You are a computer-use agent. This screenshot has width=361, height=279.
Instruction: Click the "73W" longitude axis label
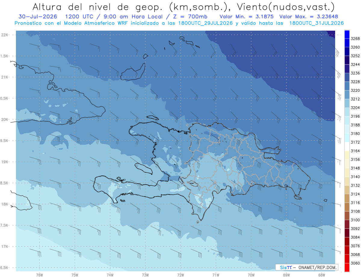point(145,275)
